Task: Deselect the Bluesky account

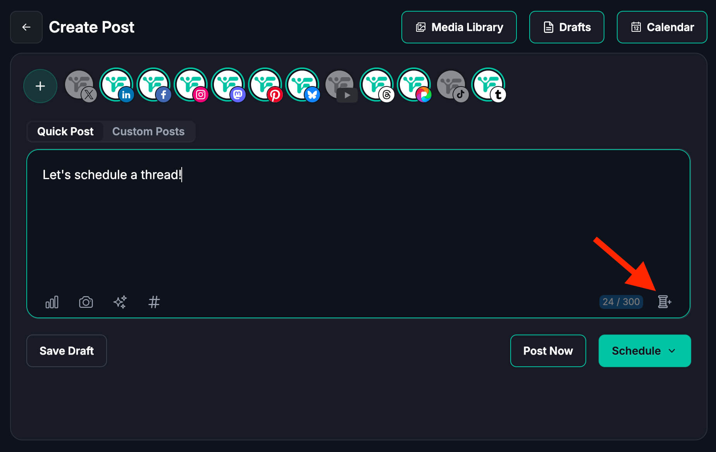Action: click(302, 85)
